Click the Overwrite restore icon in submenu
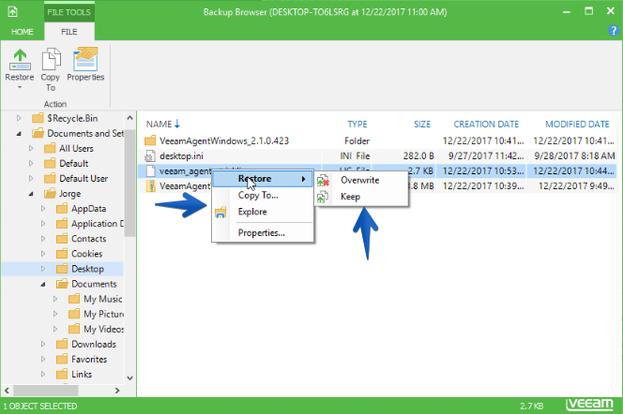 [x=323, y=181]
